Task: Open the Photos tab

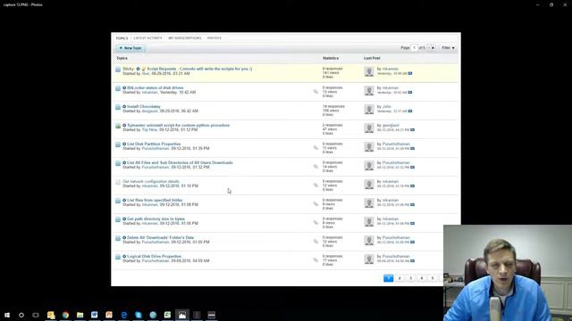Action: tap(214, 38)
